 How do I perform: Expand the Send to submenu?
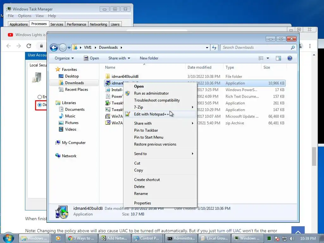(x=160, y=154)
